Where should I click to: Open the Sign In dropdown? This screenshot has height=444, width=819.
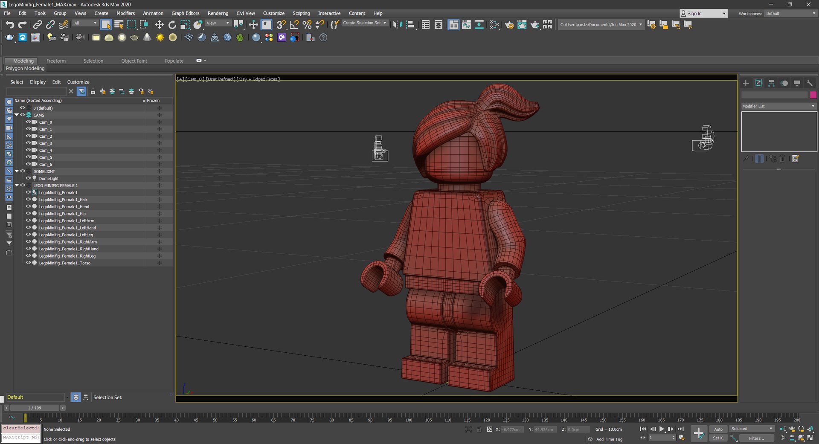click(x=703, y=14)
